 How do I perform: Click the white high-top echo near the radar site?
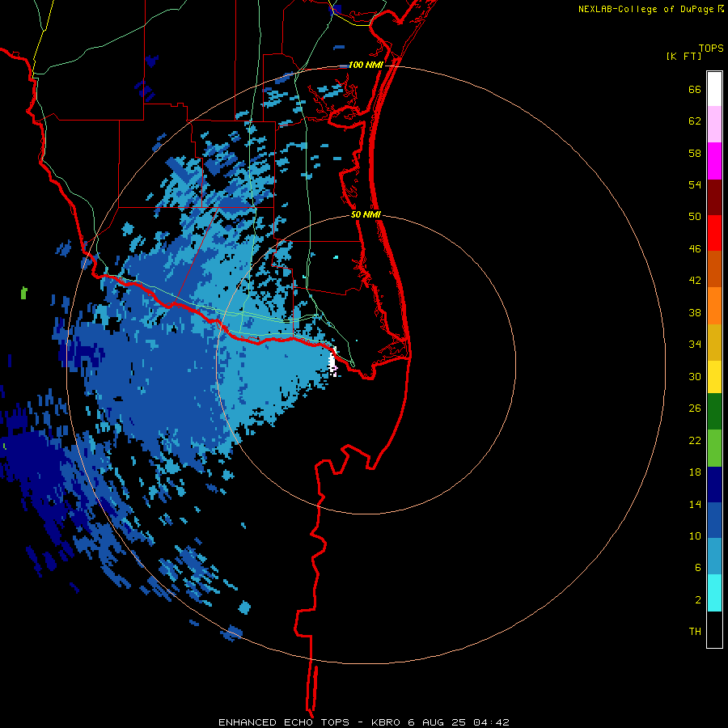332,361
